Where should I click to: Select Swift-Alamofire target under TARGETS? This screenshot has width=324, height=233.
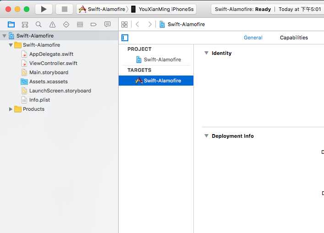(156, 81)
